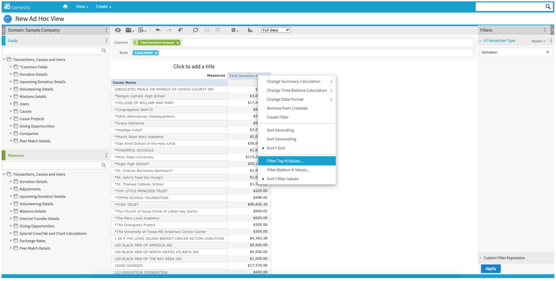Choose Remove from Crosstab
The image size is (556, 281).
tap(297, 108)
